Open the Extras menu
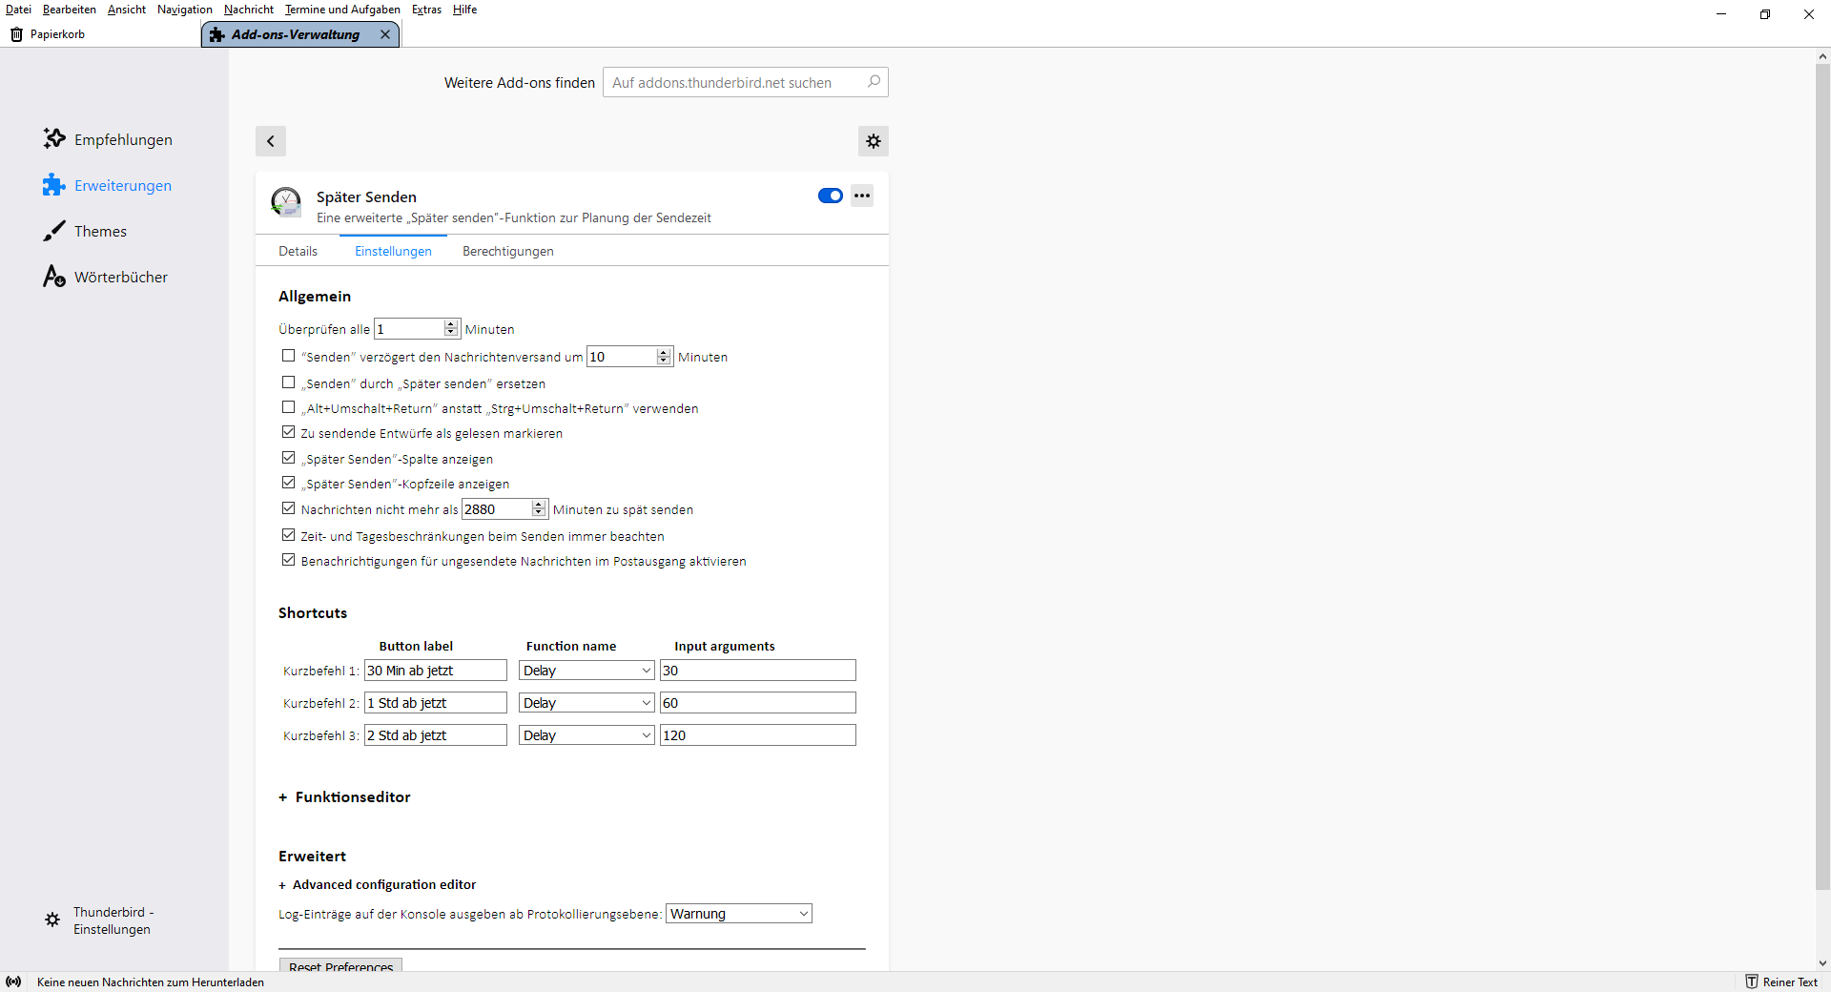The height and width of the screenshot is (992, 1831). [x=427, y=10]
